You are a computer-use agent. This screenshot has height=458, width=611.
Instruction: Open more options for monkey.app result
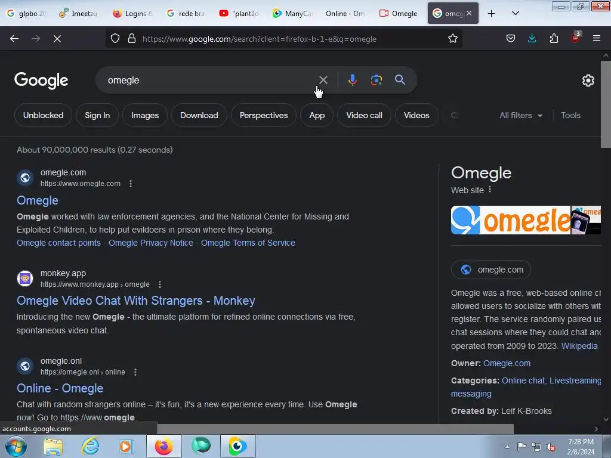[x=160, y=284]
